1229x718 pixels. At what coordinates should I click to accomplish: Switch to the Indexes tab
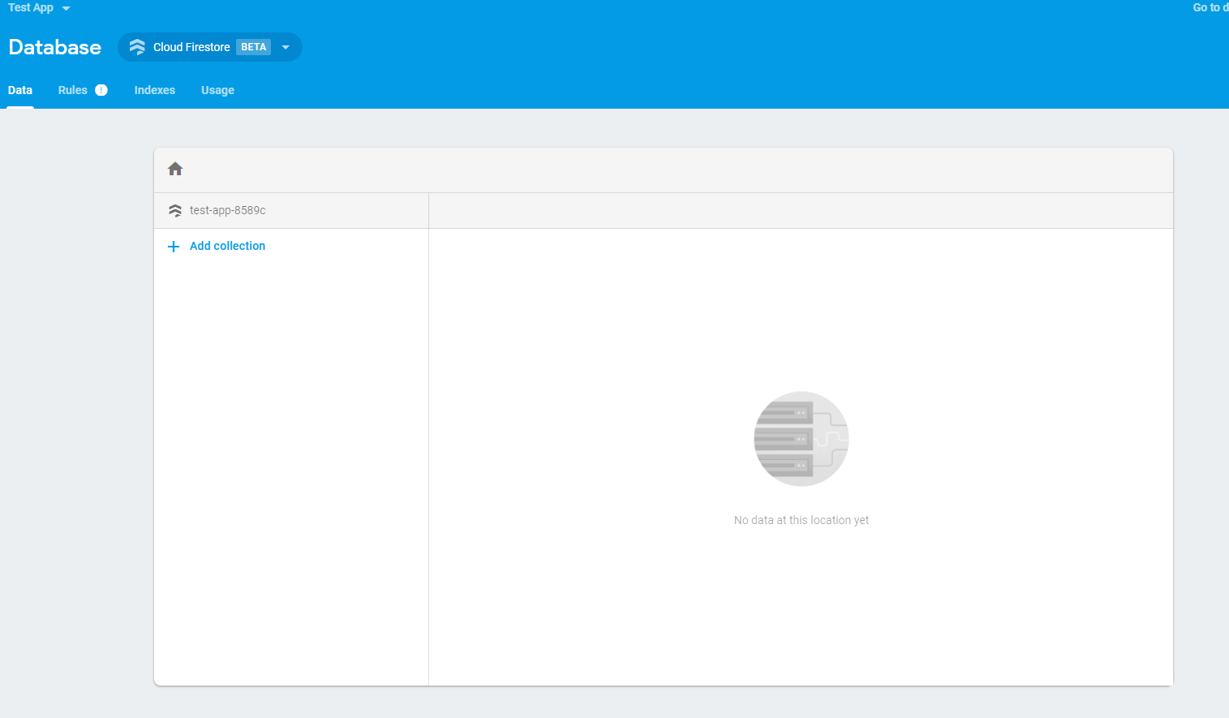154,89
